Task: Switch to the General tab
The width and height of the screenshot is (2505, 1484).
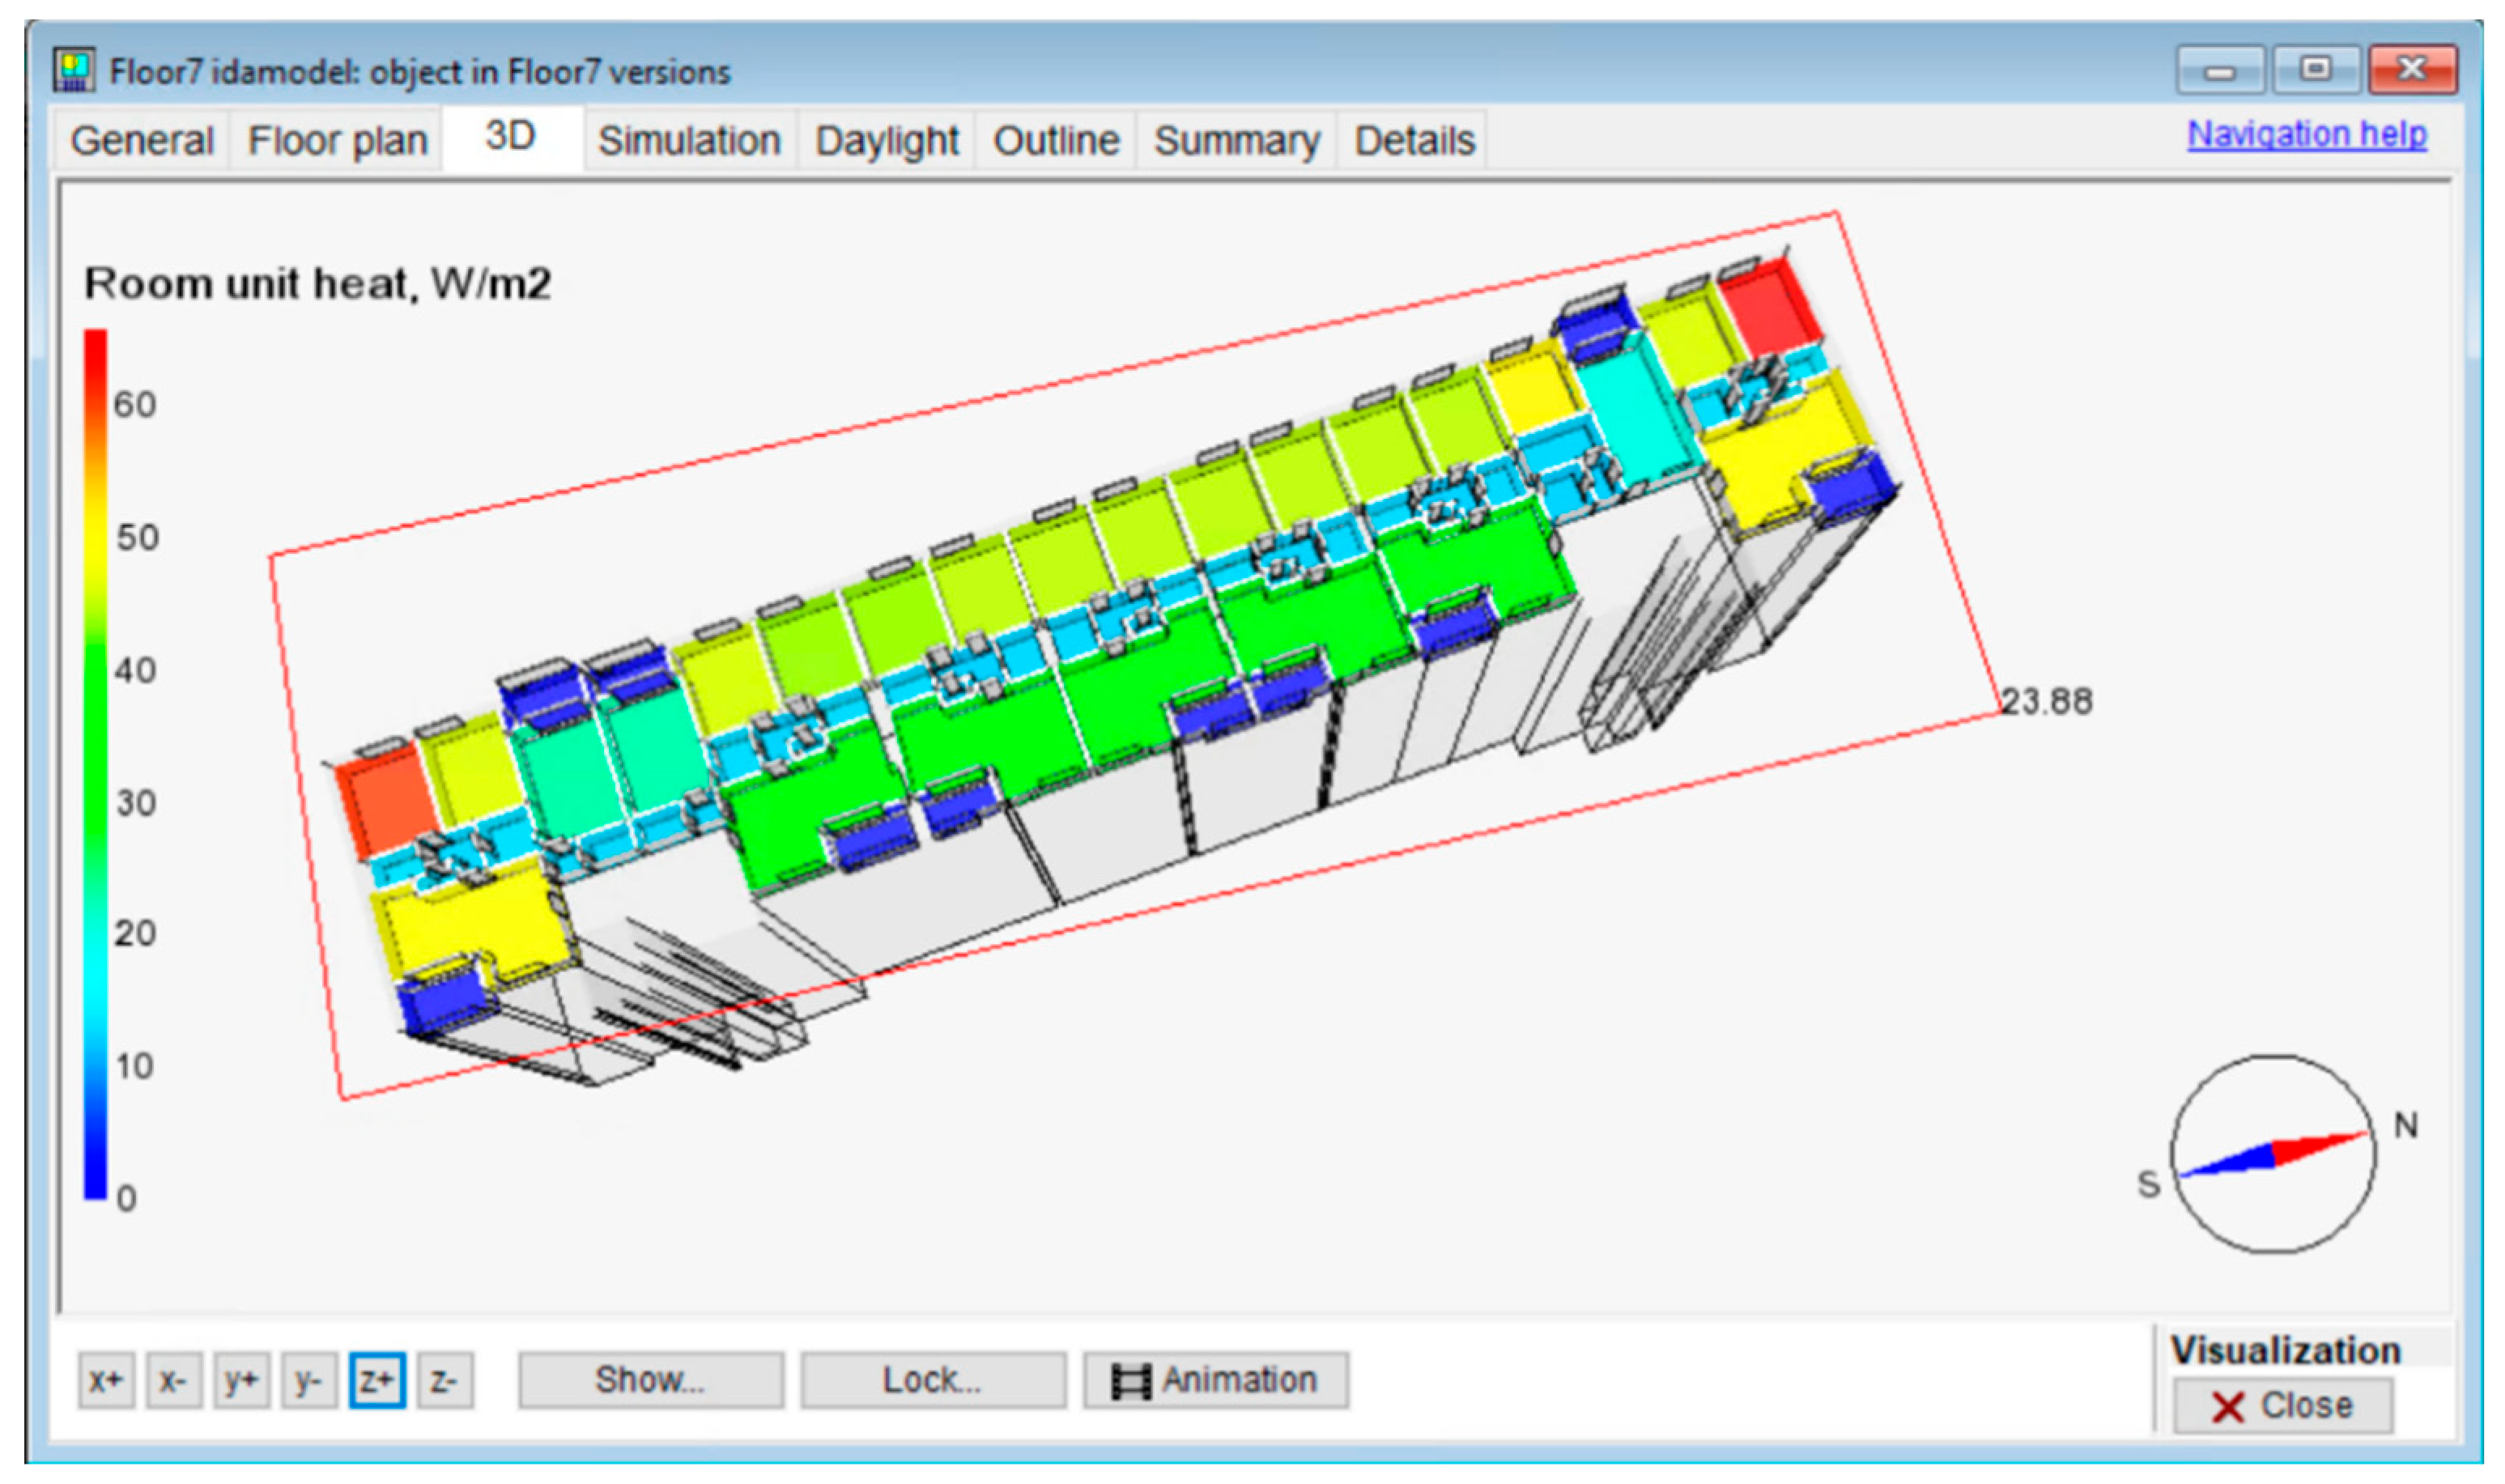Action: (x=142, y=141)
